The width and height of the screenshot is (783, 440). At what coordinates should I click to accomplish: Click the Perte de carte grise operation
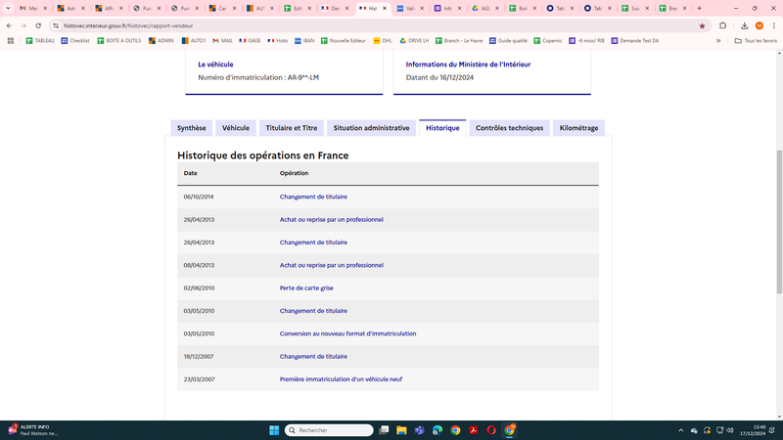tap(306, 287)
